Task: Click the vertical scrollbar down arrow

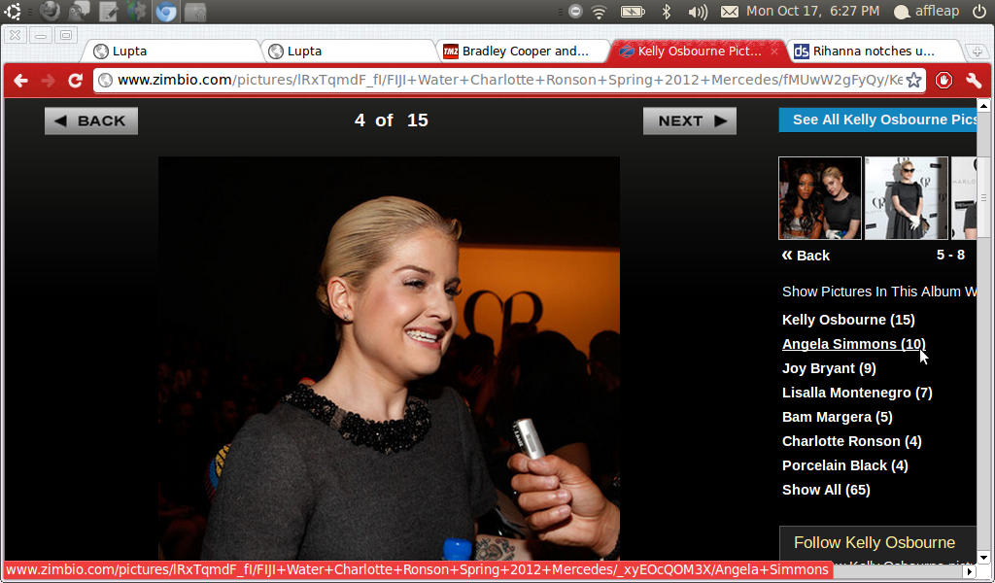Action: point(983,558)
